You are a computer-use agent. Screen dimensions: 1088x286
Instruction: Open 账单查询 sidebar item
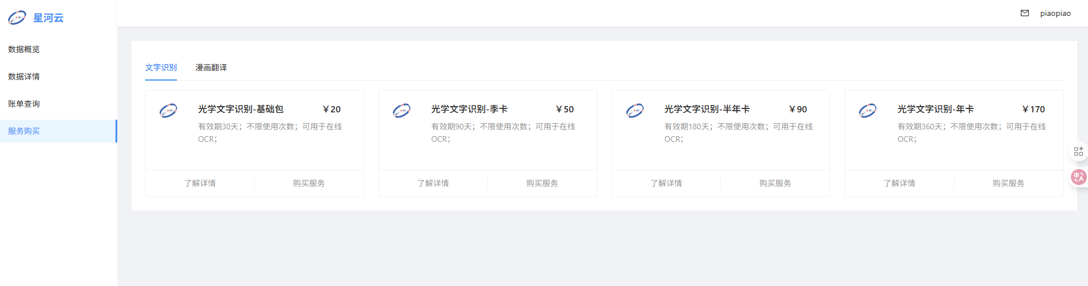click(24, 104)
